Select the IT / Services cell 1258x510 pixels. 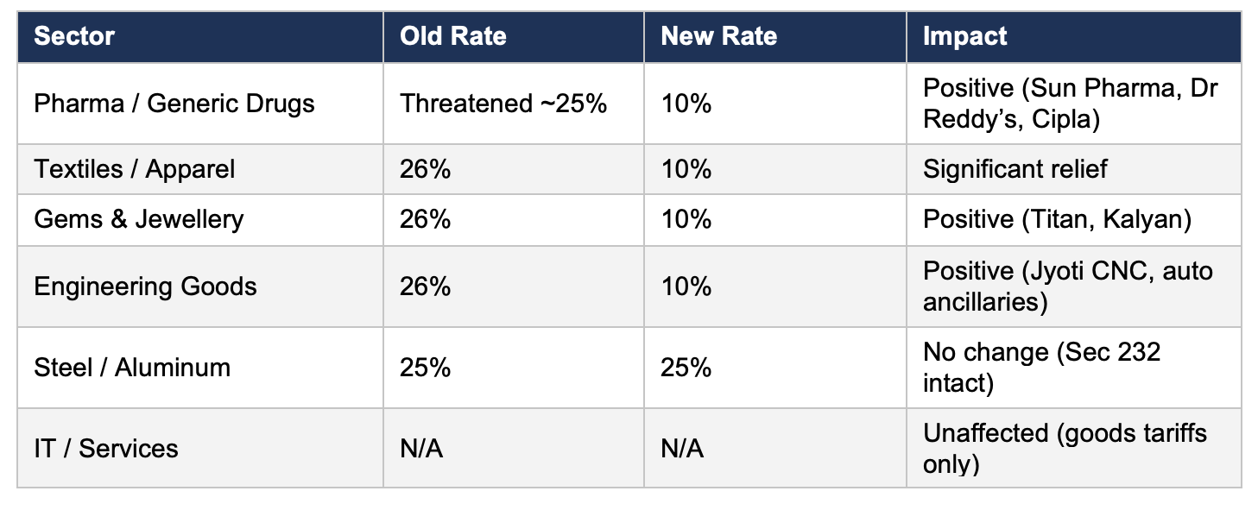pos(105,449)
